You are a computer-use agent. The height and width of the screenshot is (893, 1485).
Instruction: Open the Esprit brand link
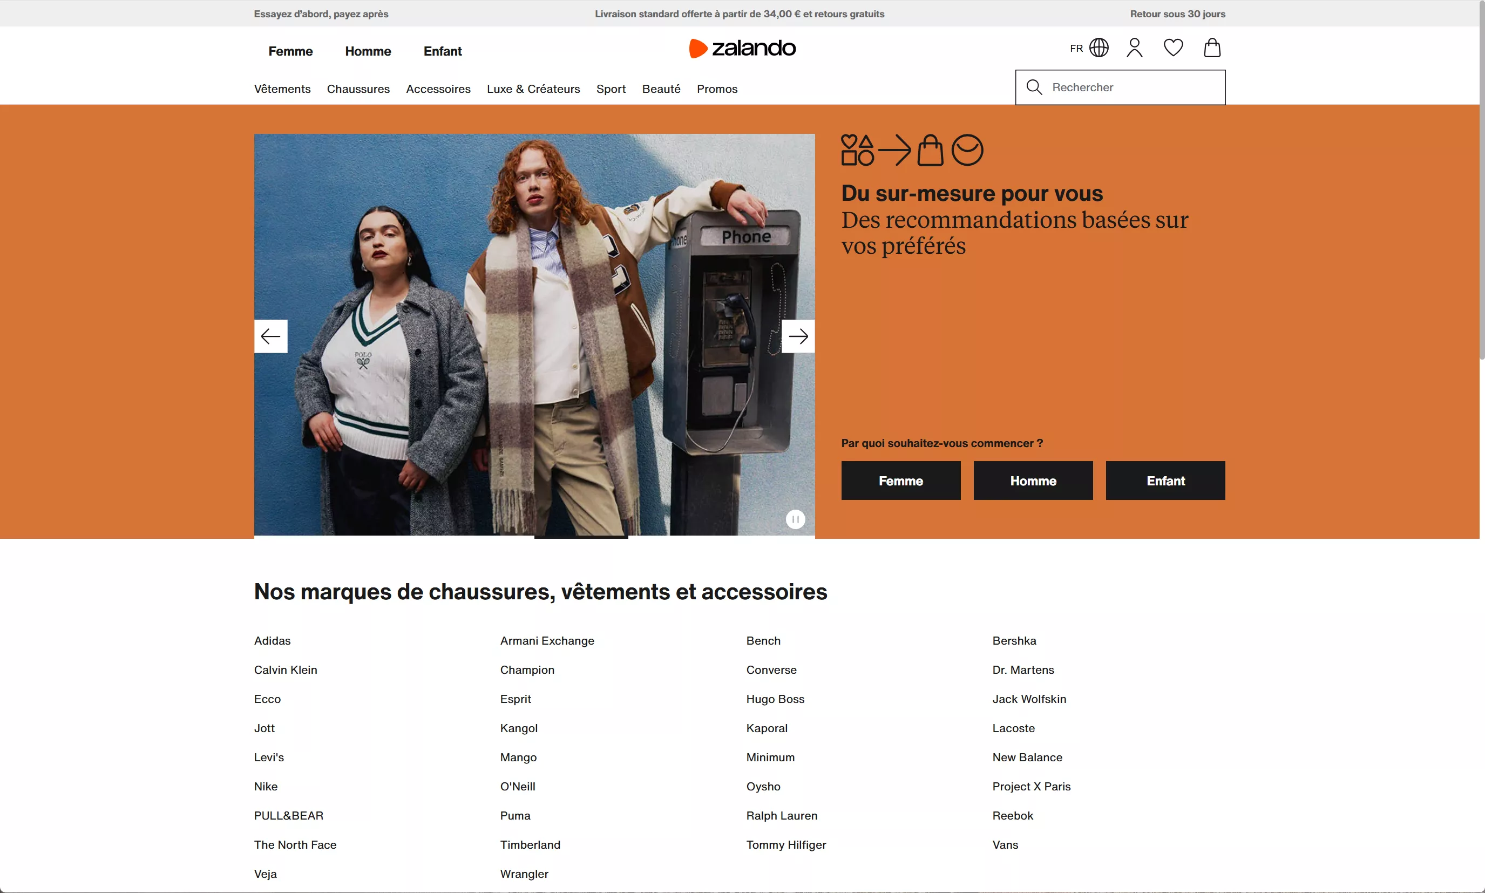[x=516, y=699]
